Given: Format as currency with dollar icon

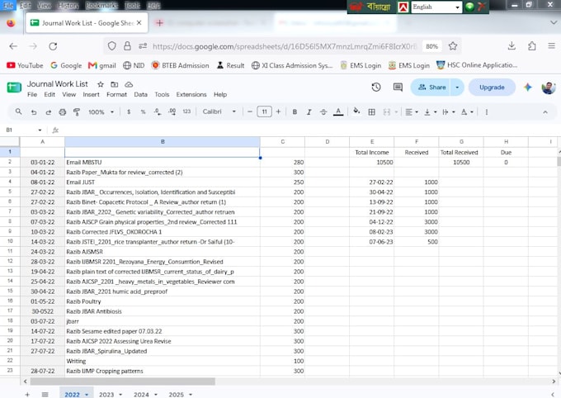Looking at the screenshot, I should pos(129,111).
